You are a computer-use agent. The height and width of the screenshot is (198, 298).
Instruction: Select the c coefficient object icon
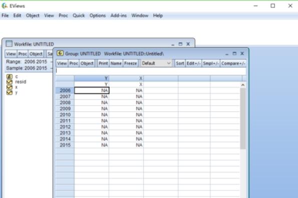click(10, 76)
